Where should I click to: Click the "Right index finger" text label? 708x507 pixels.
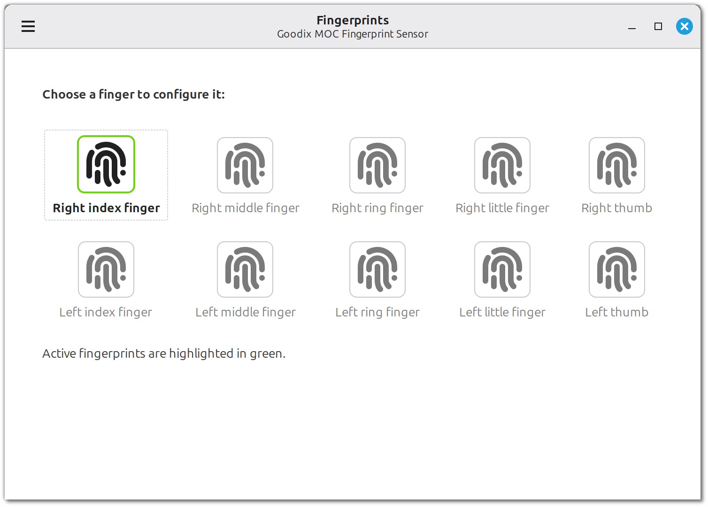[106, 208]
